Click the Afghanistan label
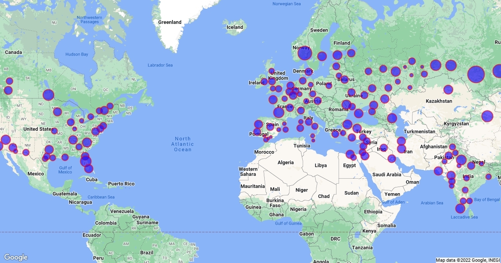 pyautogui.click(x=433, y=147)
